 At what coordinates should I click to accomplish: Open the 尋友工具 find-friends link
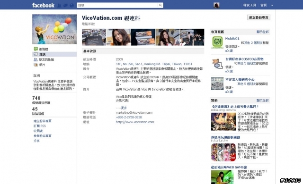(x=250, y=5)
